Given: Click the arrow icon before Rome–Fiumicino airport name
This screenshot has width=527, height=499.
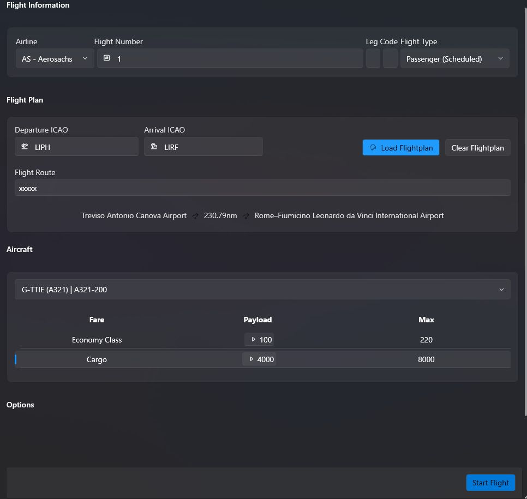Looking at the screenshot, I should coord(247,216).
